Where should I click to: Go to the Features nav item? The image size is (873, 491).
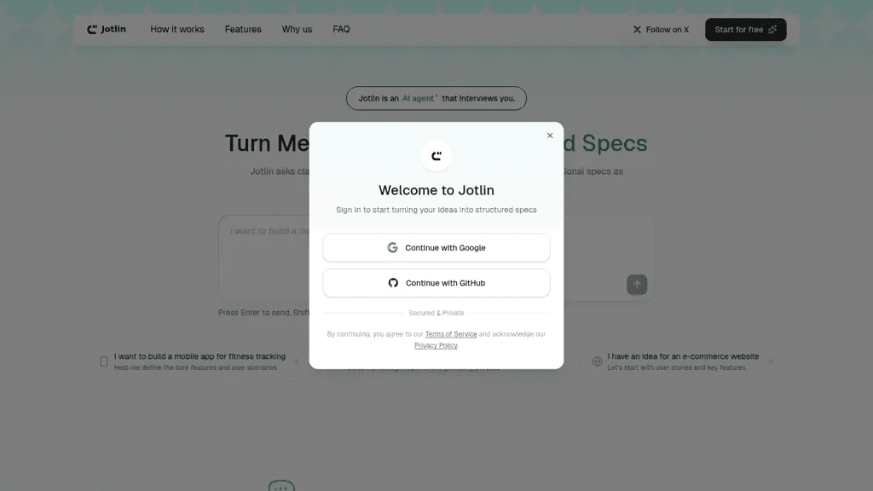tap(243, 30)
